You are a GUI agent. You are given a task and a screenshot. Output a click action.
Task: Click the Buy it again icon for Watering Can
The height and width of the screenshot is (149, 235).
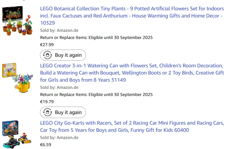(47, 112)
